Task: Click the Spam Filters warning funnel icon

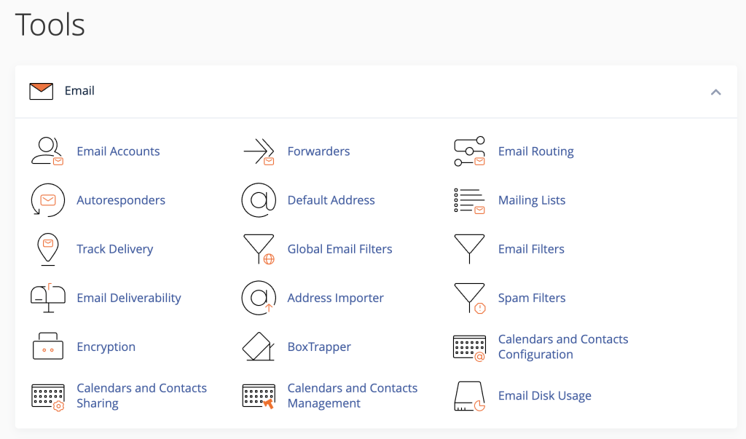Action: 470,298
